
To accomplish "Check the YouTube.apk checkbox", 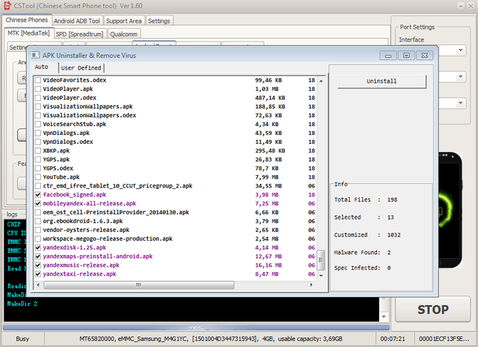I will 38,177.
